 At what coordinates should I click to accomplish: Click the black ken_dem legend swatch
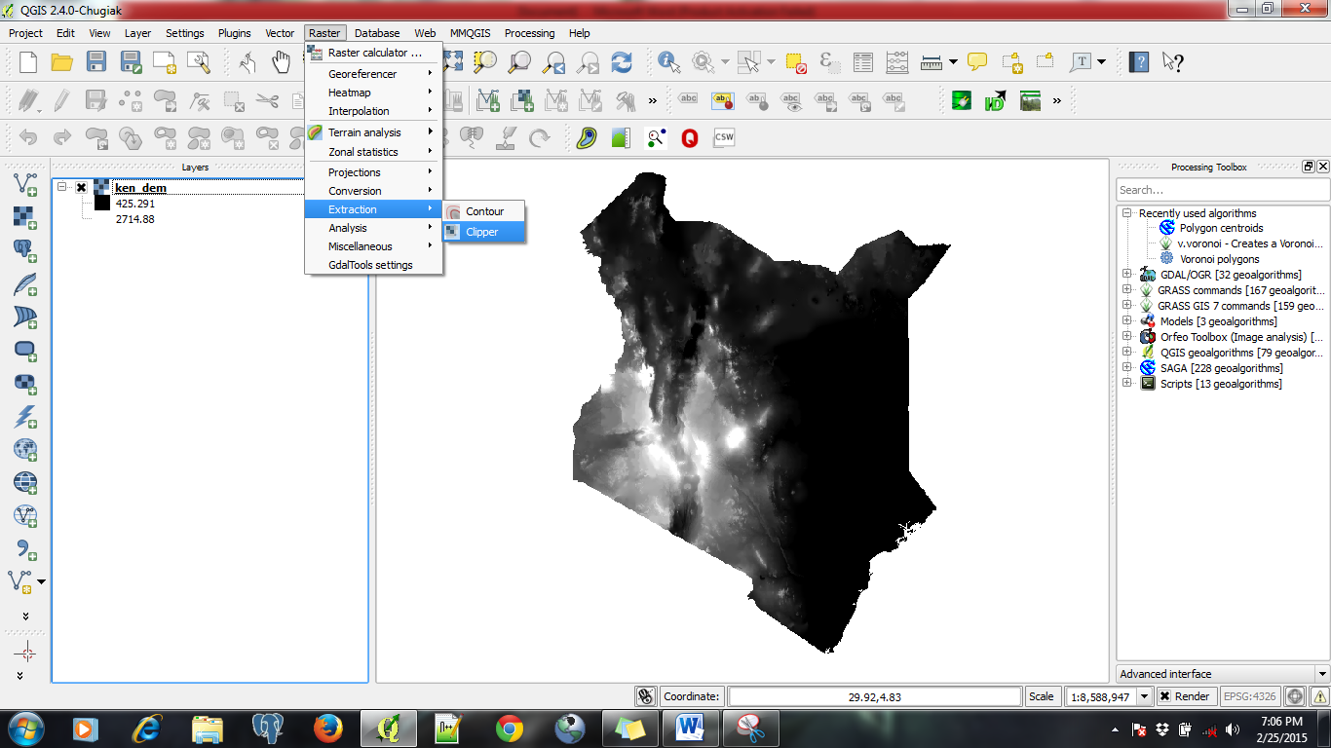[x=101, y=204]
